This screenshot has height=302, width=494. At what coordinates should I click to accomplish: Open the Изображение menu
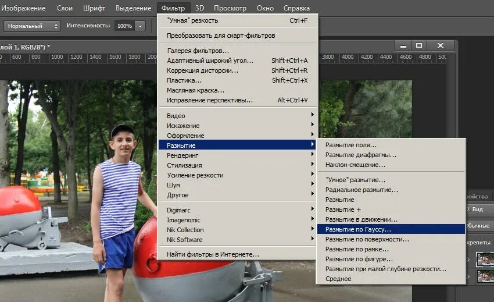23,8
